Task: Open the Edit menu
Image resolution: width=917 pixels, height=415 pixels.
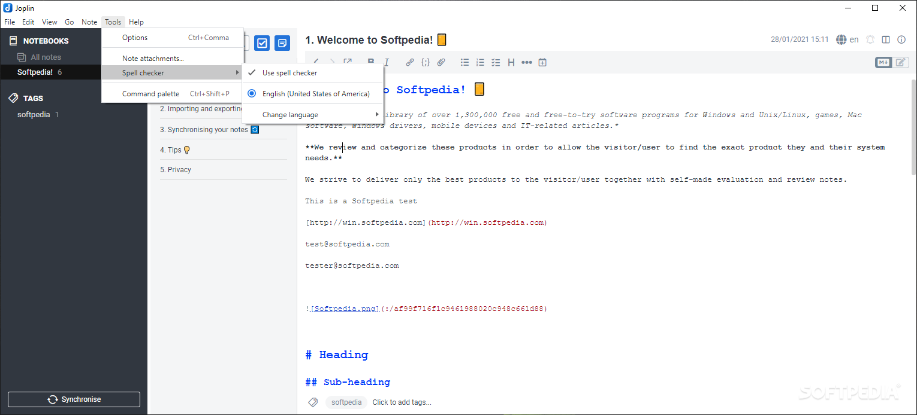Action: coord(28,22)
